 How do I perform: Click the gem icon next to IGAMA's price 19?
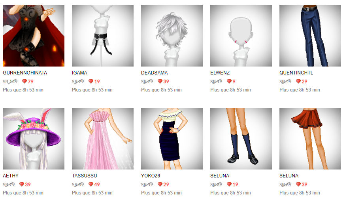pyautogui.click(x=91, y=81)
